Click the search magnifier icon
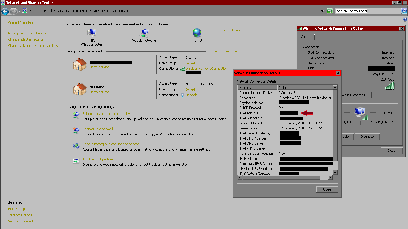Screen dimensions: 408x229 point(404,11)
